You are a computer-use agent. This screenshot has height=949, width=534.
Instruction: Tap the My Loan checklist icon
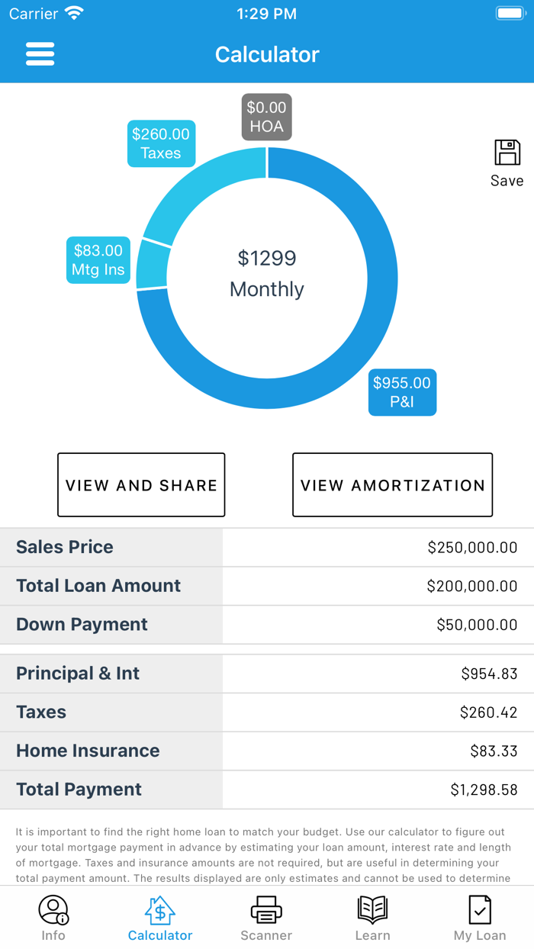pos(479,909)
